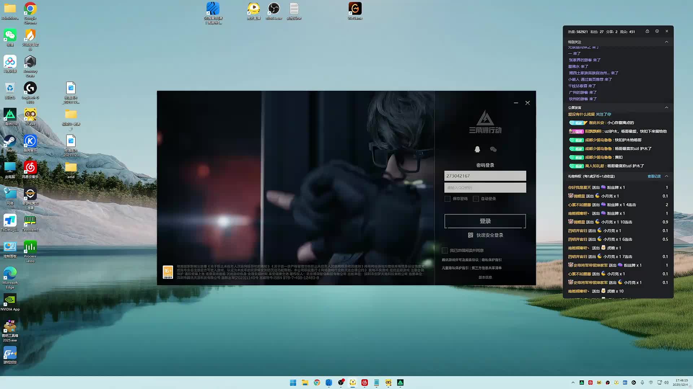Enable the 自动登录 checkbox
Image resolution: width=693 pixels, height=389 pixels.
476,199
